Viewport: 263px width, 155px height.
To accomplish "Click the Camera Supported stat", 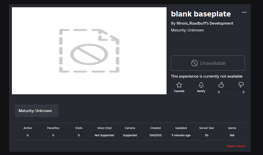I will tap(130, 135).
